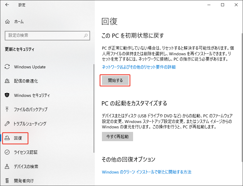Open トラブルシューティング page

(30, 124)
